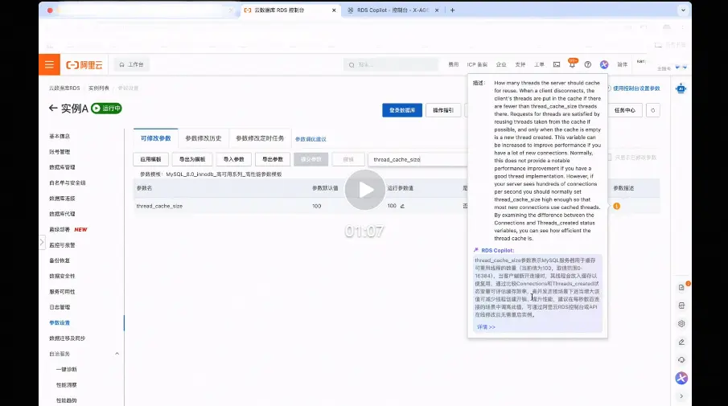Image resolution: width=728 pixels, height=406 pixels.
Task: Open the 工单 menu item
Action: pyautogui.click(x=539, y=64)
